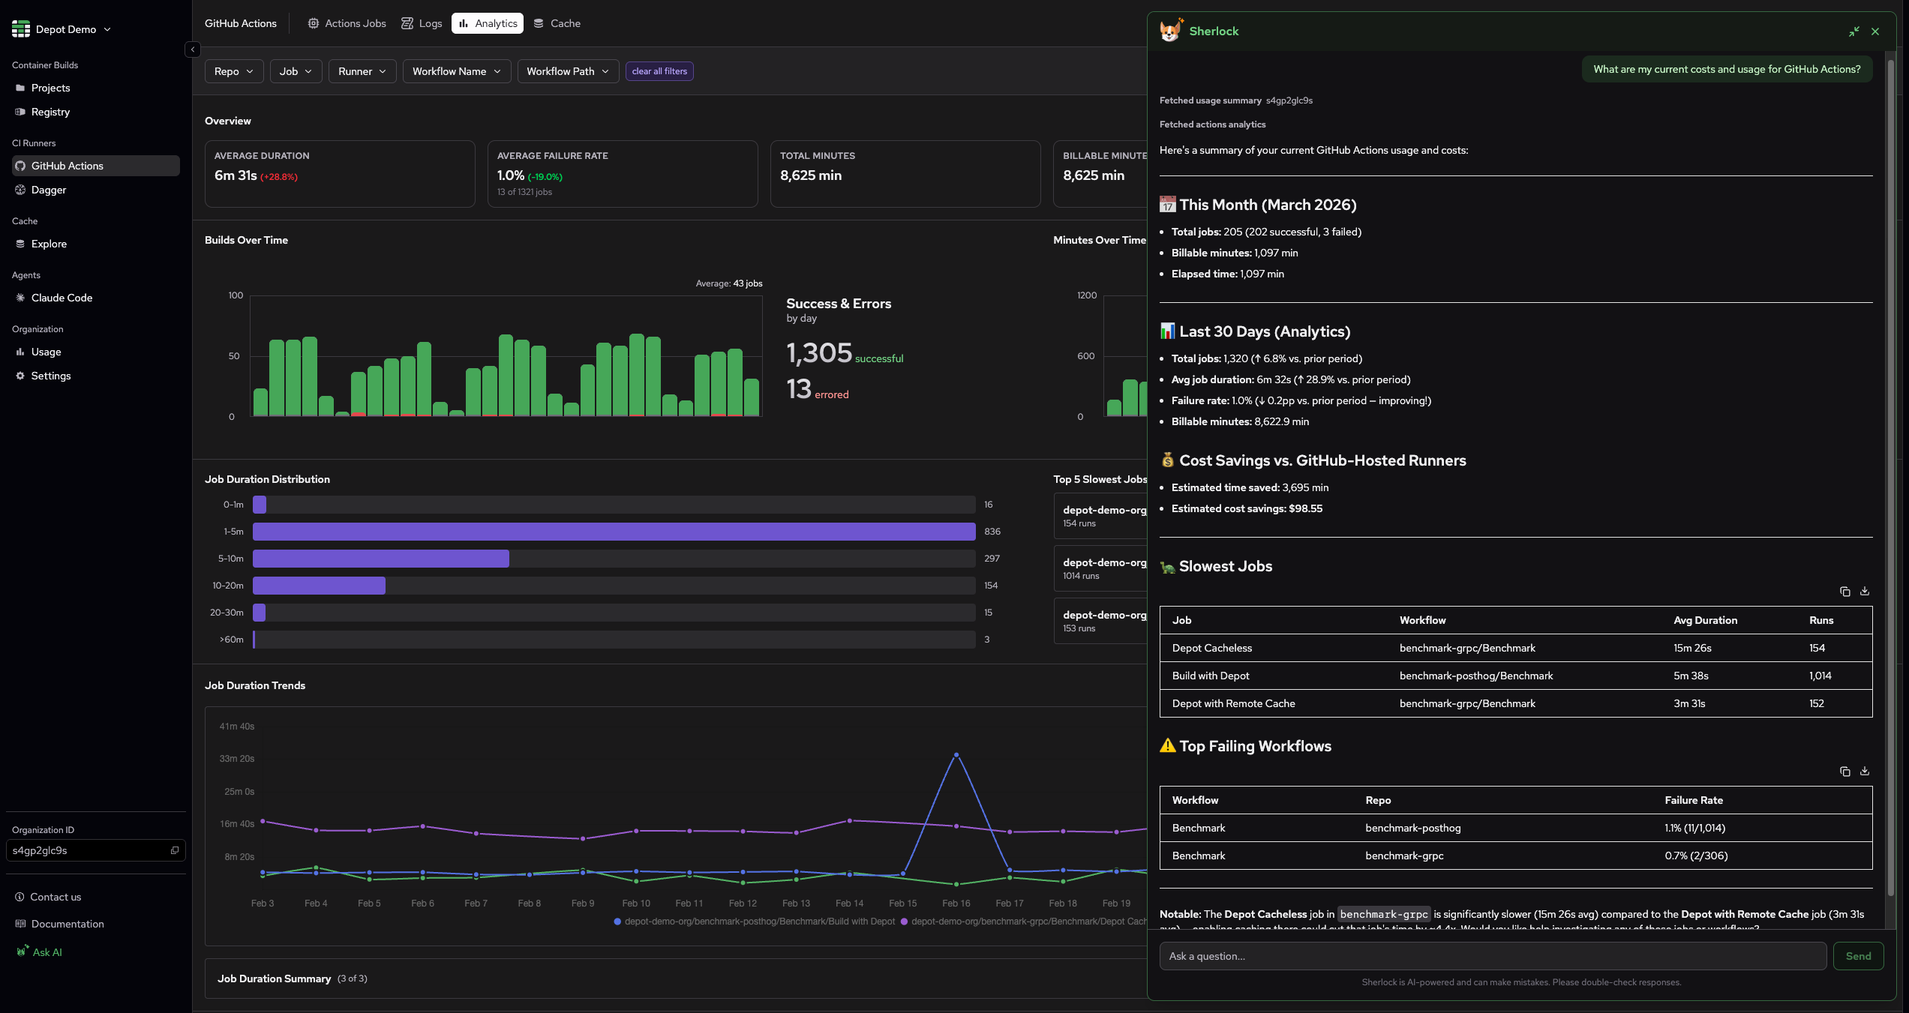This screenshot has height=1013, width=1909.
Task: Toggle the benchmark-posthog series in the chart legend
Action: tap(754, 922)
